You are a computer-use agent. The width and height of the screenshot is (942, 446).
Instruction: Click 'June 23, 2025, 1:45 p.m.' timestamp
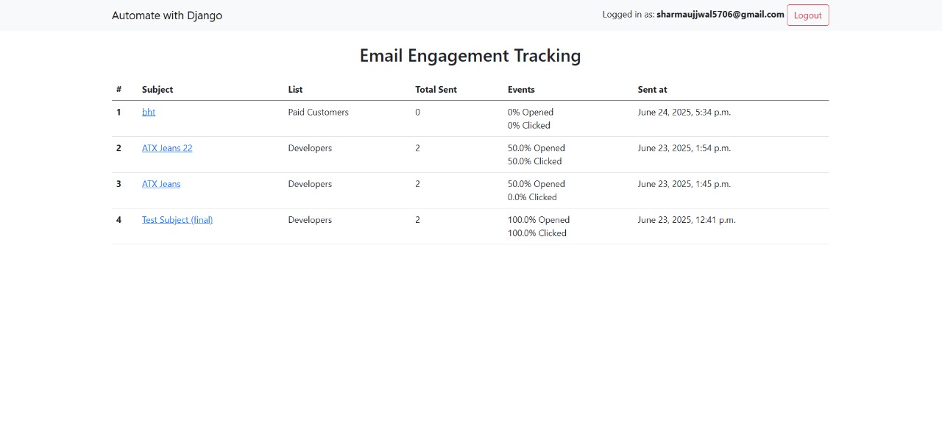coord(684,184)
